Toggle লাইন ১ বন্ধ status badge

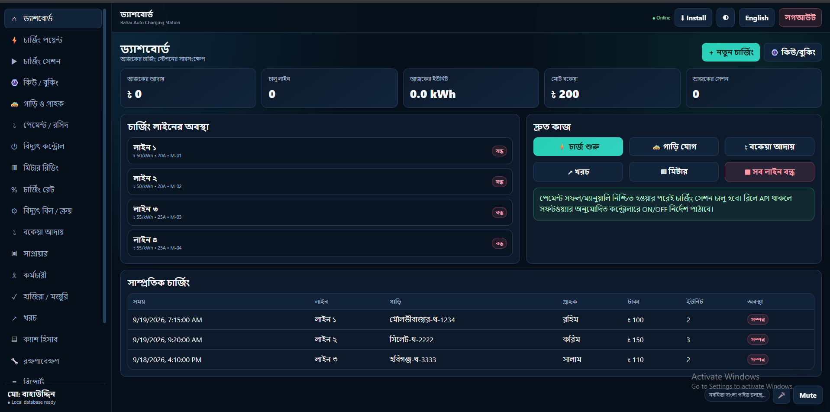pyautogui.click(x=500, y=151)
